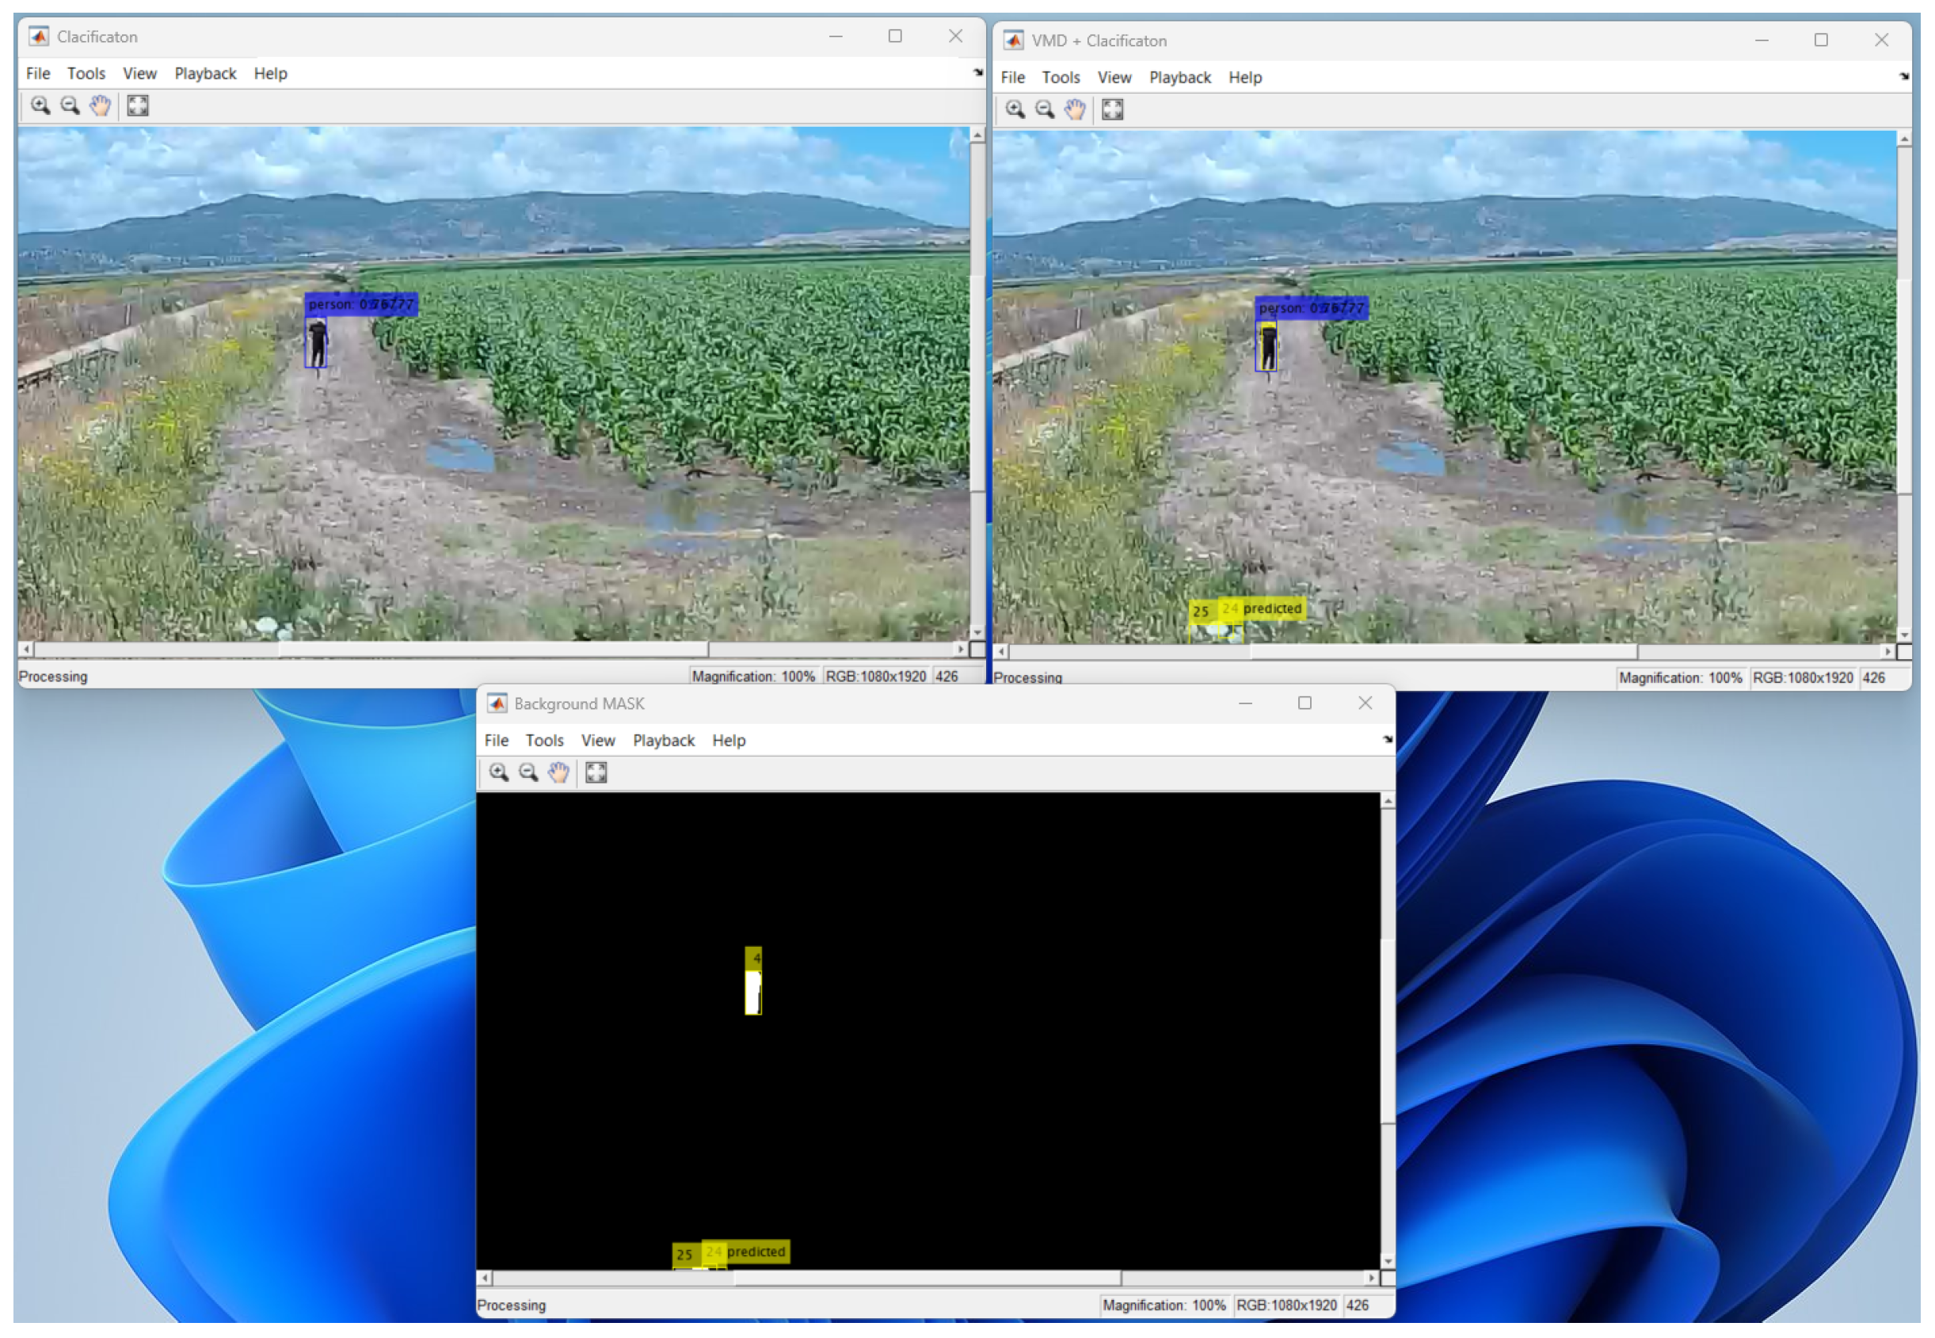Click scroll right arrow in VMD + Clacificaton
The image size is (1935, 1338).
pyautogui.click(x=1887, y=651)
